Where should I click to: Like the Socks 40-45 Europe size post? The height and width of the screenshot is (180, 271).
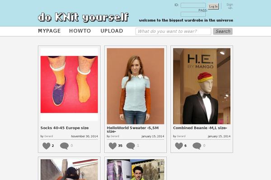[x=47, y=146]
